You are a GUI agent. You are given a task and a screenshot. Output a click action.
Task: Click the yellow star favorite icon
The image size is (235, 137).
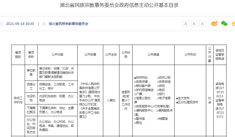tap(233, 24)
